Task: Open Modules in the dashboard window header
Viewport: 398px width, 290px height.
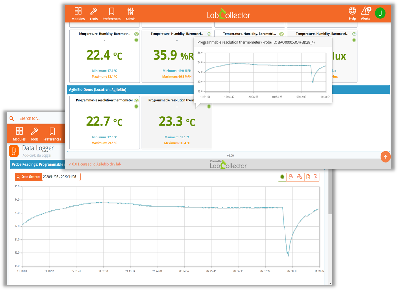Action: [78, 14]
